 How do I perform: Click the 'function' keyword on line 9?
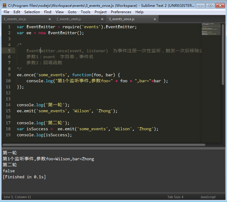(x=82, y=75)
